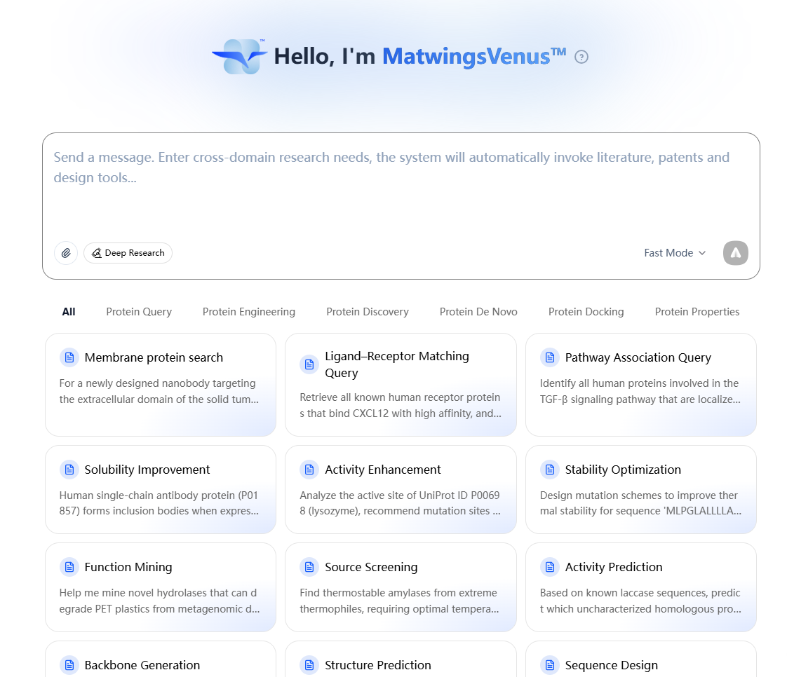Open the Activity Enhancement card
The height and width of the screenshot is (677, 787).
pyautogui.click(x=401, y=489)
